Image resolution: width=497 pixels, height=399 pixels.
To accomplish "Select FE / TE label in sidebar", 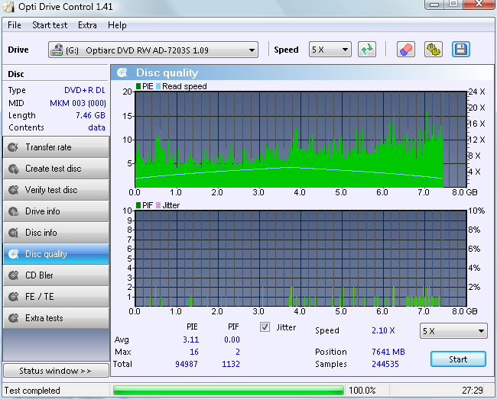I will [x=40, y=297].
